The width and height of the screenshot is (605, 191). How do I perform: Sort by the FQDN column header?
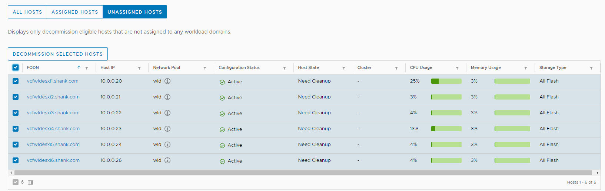pos(33,67)
